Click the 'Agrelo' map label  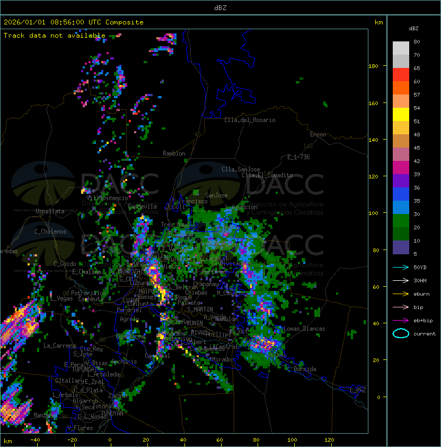pyautogui.click(x=129, y=319)
